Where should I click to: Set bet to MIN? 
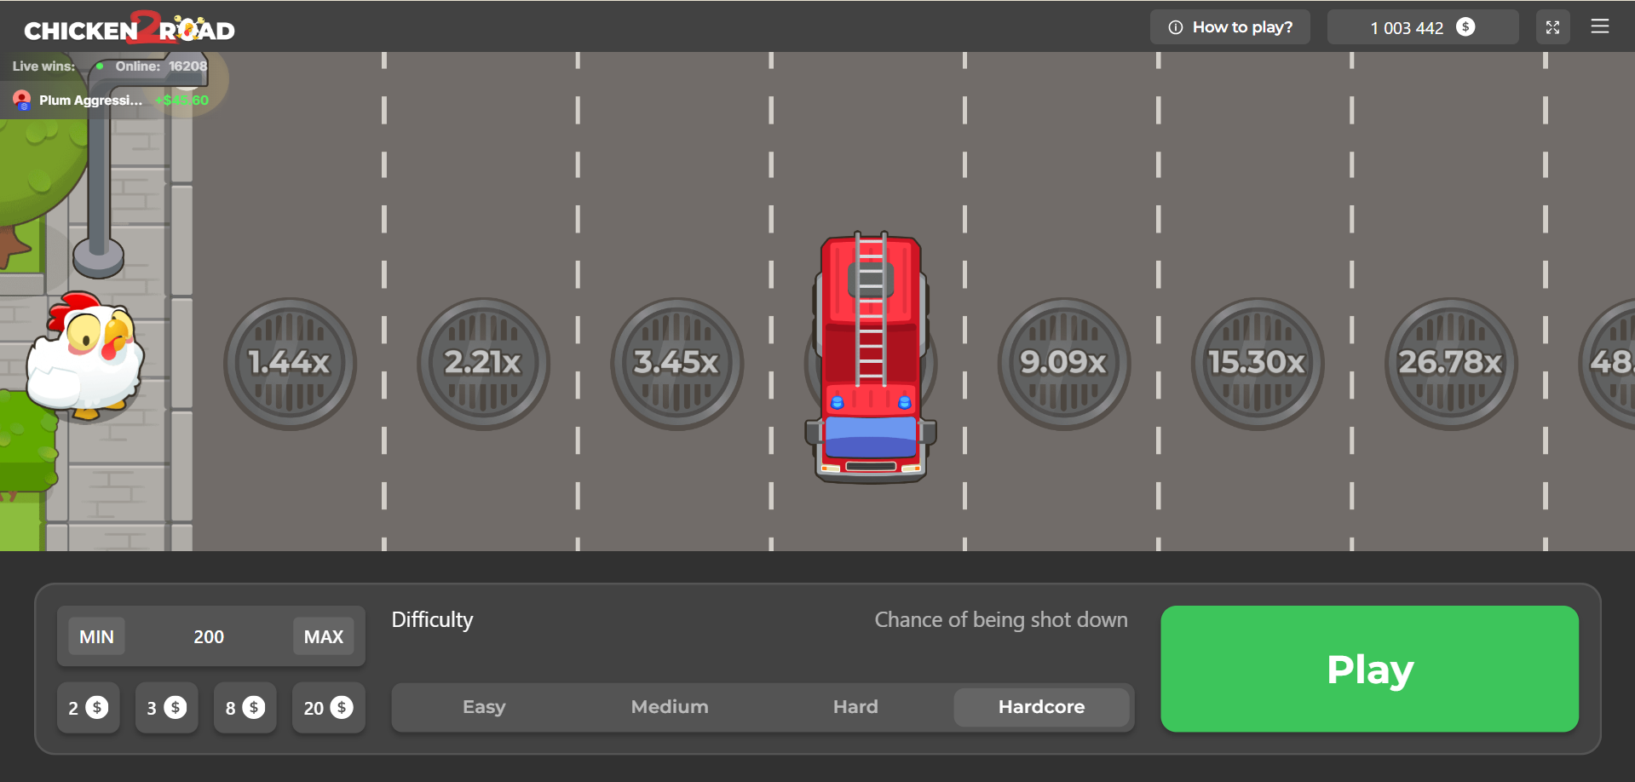pos(96,636)
